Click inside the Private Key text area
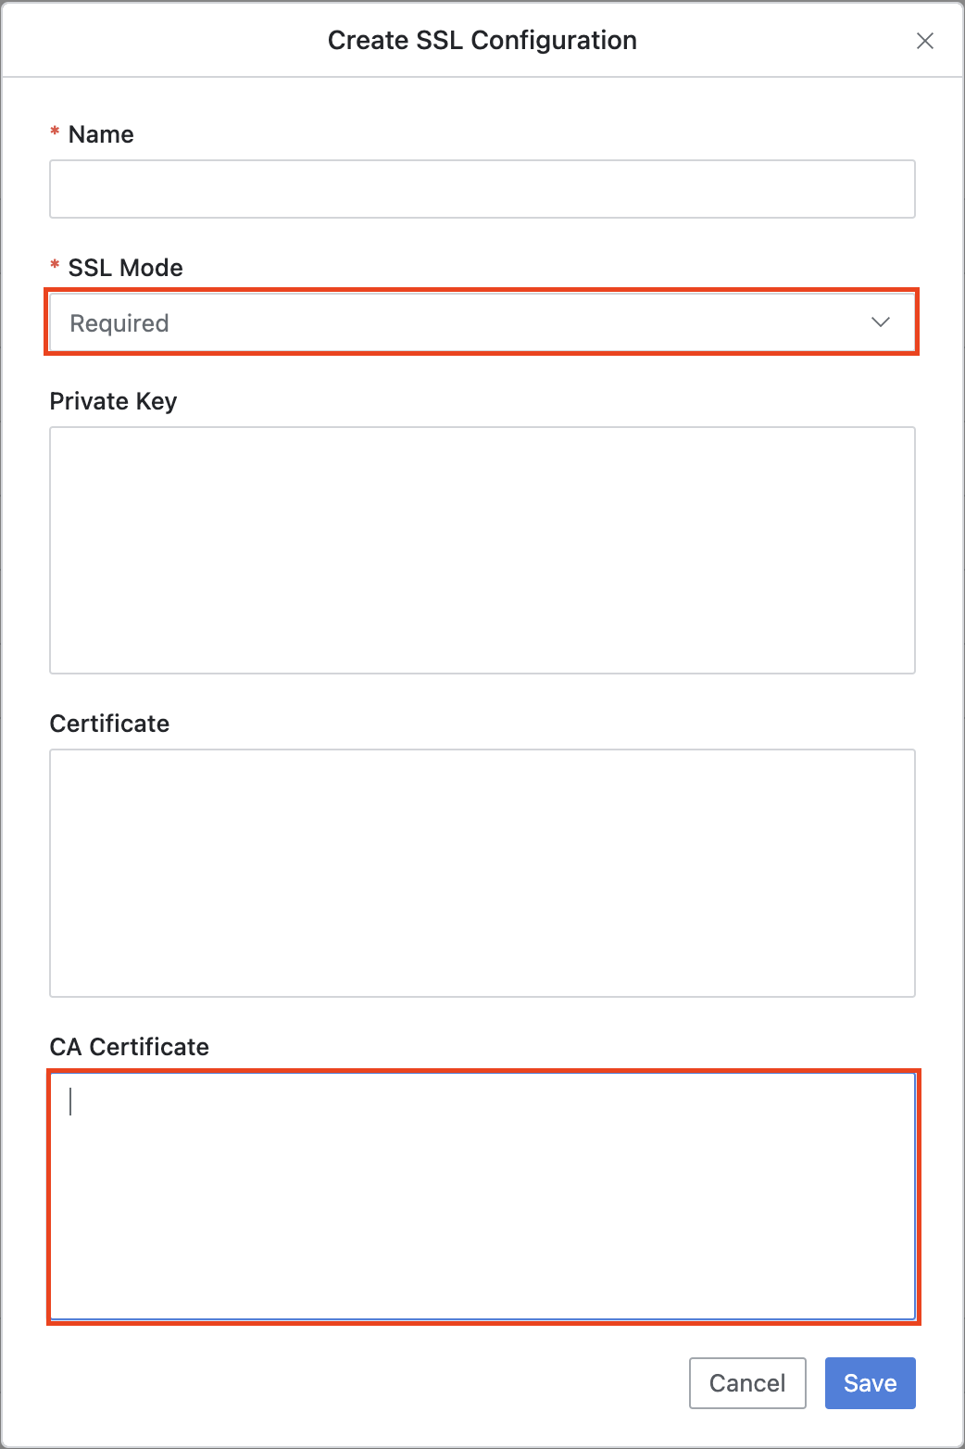Image resolution: width=965 pixels, height=1449 pixels. pyautogui.click(x=482, y=550)
